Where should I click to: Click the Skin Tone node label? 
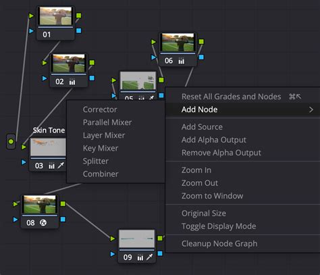[49, 130]
